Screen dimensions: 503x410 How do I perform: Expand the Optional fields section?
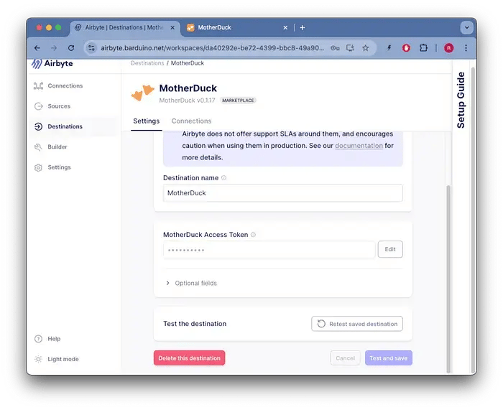[191, 283]
